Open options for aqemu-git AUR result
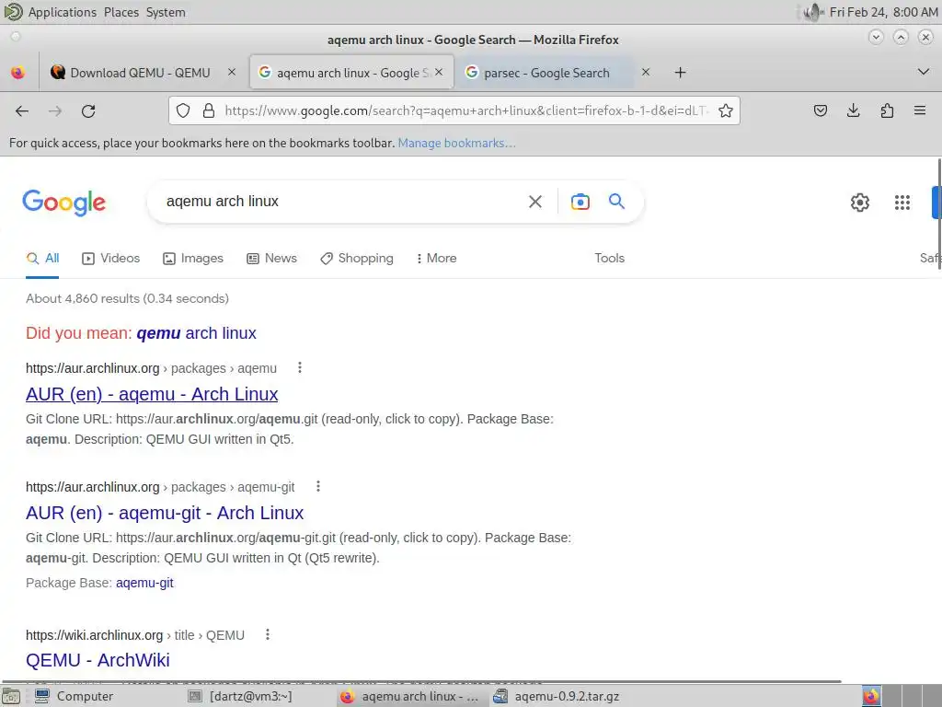942x707 pixels. click(318, 486)
